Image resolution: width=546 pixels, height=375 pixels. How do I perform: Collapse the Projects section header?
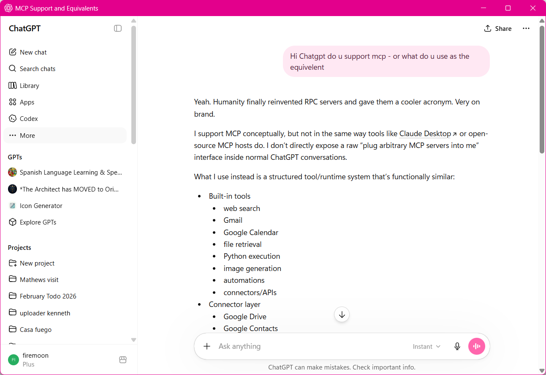(x=19, y=247)
